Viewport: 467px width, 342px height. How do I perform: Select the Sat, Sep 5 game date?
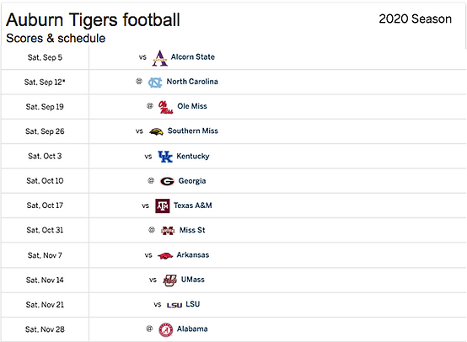click(x=45, y=57)
